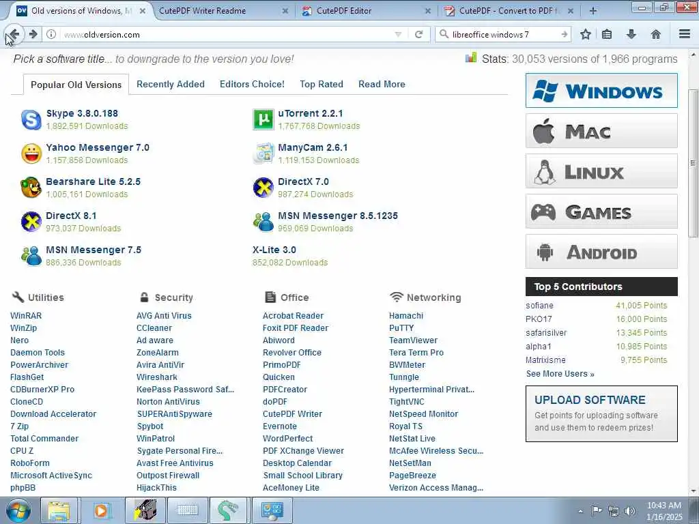Bookmark this page with the star icon
The height and width of the screenshot is (524, 699).
click(585, 34)
